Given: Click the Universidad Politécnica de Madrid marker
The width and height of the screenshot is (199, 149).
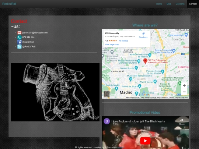Looking at the screenshot, I should pyautogui.click(x=112, y=52).
